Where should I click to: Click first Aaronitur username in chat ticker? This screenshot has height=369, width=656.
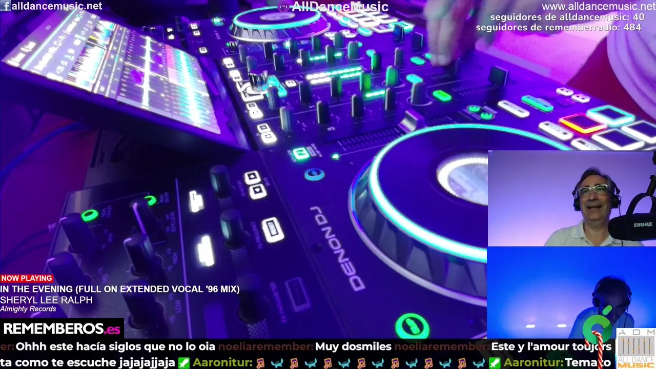pos(222,362)
